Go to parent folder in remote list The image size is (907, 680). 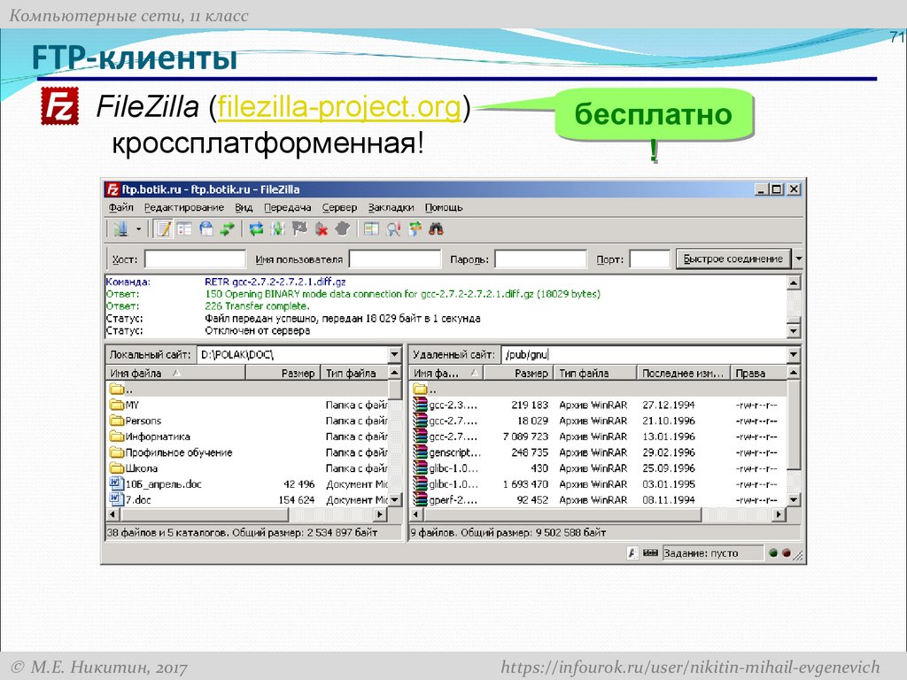599,389
